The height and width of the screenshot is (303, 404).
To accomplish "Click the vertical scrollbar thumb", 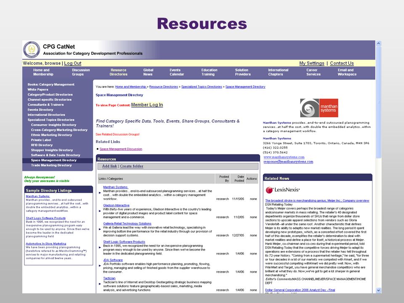I will [378, 102].
